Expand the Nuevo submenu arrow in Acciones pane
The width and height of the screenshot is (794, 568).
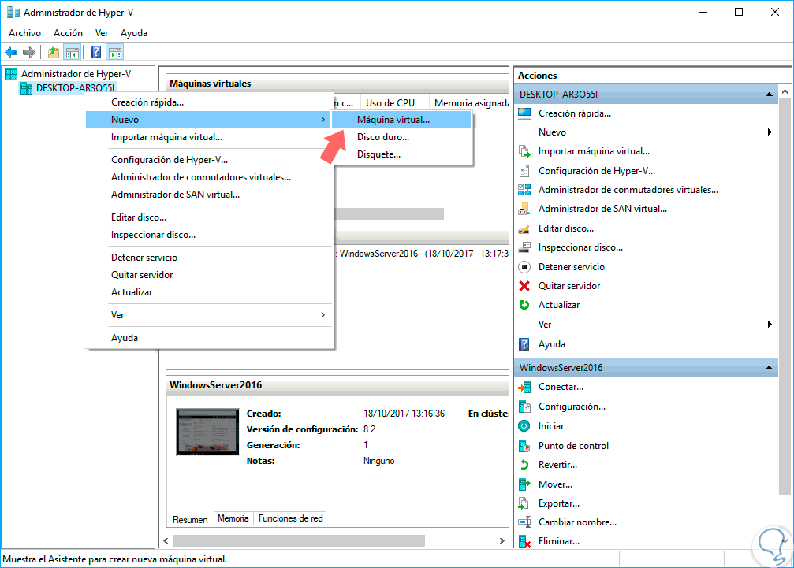click(770, 132)
